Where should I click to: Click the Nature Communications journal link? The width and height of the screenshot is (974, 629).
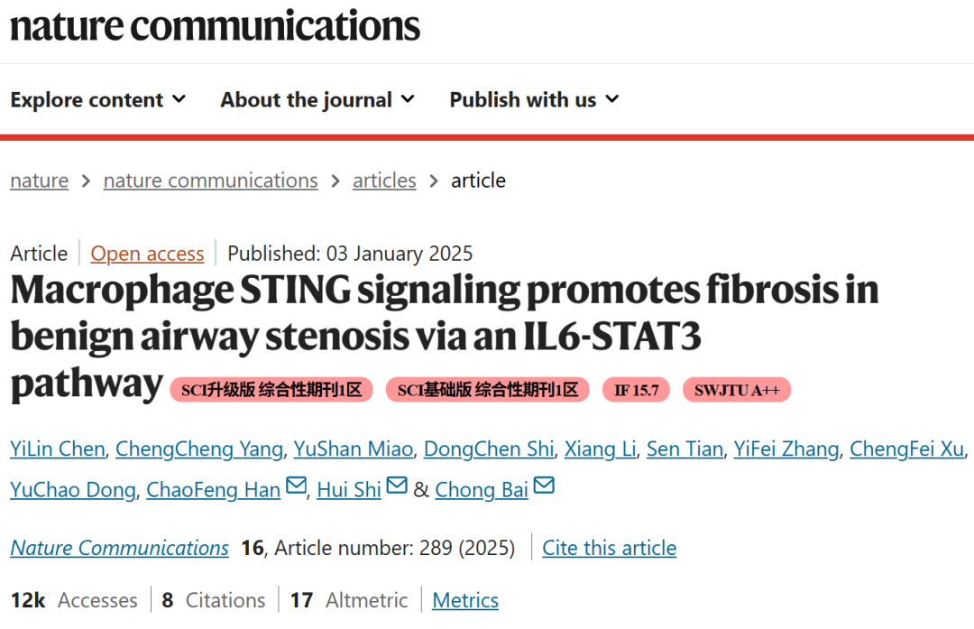click(x=120, y=548)
